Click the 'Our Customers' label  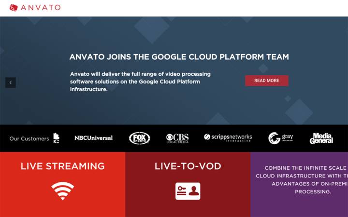click(x=29, y=138)
